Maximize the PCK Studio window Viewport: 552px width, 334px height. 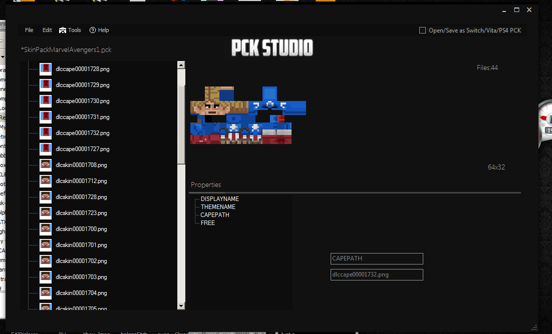tap(516, 10)
